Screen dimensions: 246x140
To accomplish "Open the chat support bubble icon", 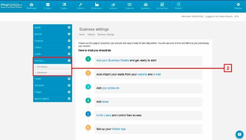I will coord(239,134).
